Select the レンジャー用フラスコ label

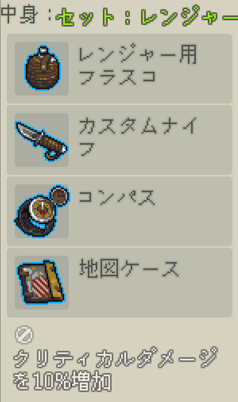[138, 65]
